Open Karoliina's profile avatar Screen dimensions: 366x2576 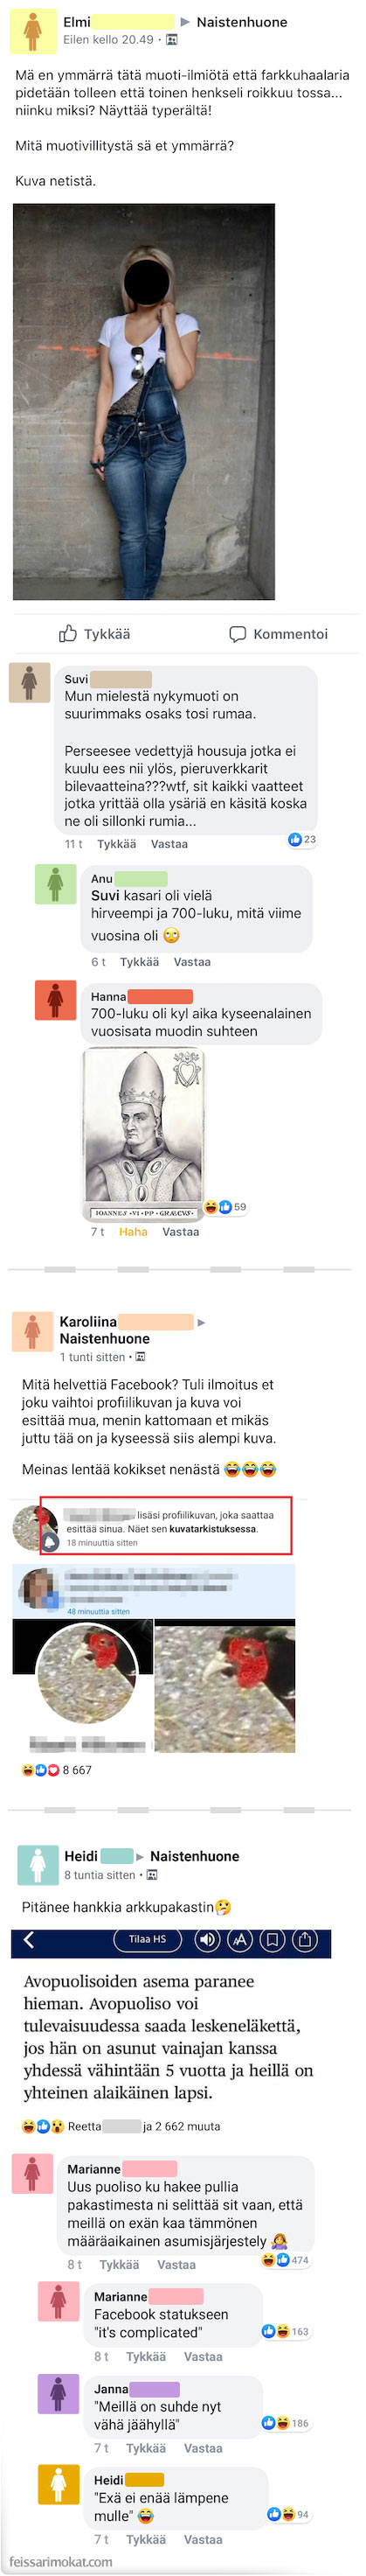coord(32,1332)
